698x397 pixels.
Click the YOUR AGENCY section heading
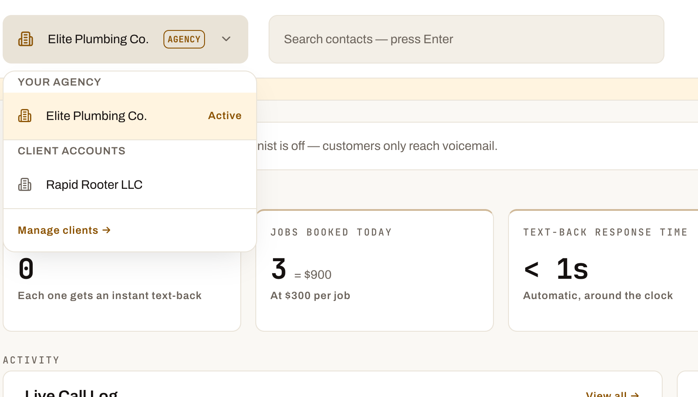tap(60, 82)
